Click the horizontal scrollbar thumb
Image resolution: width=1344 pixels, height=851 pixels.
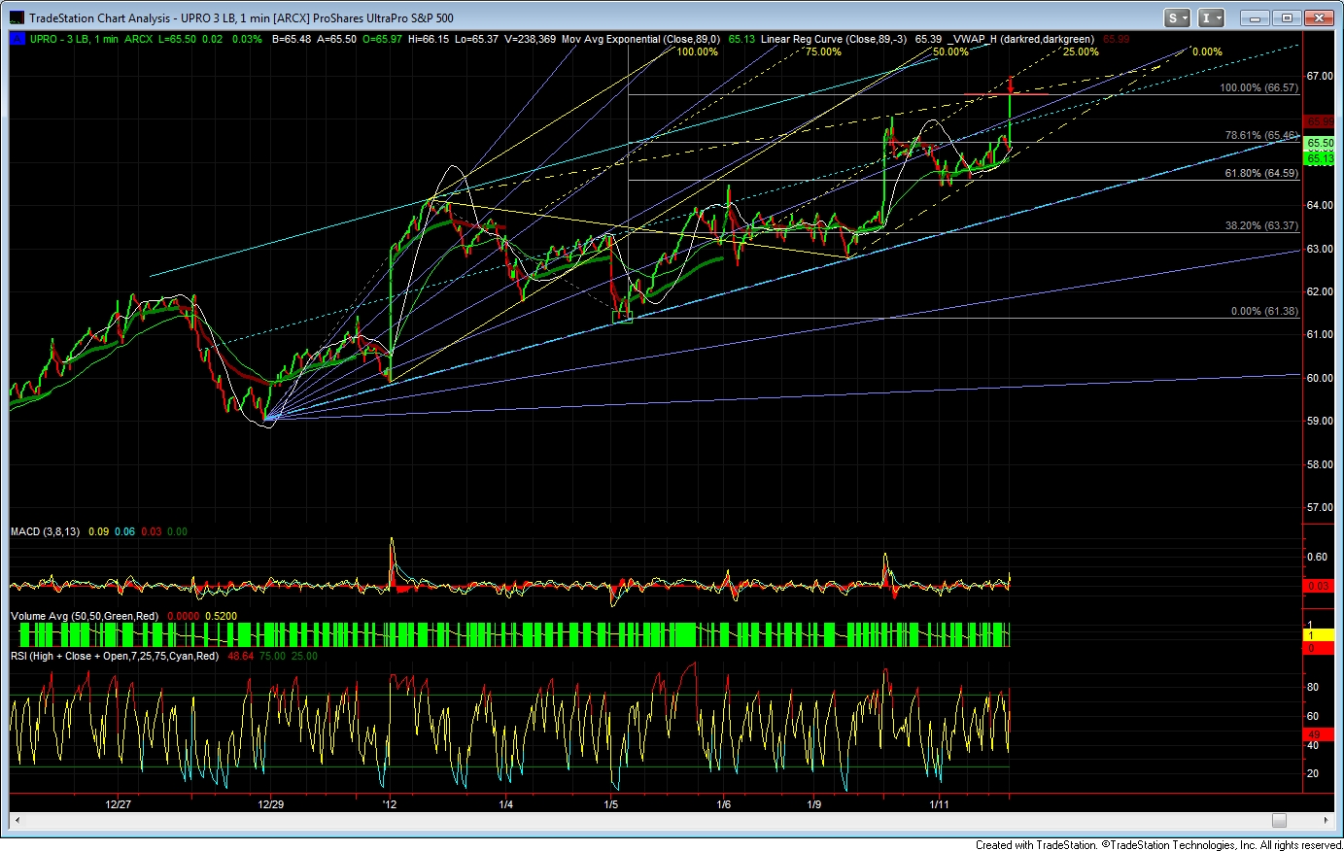pos(1279,820)
